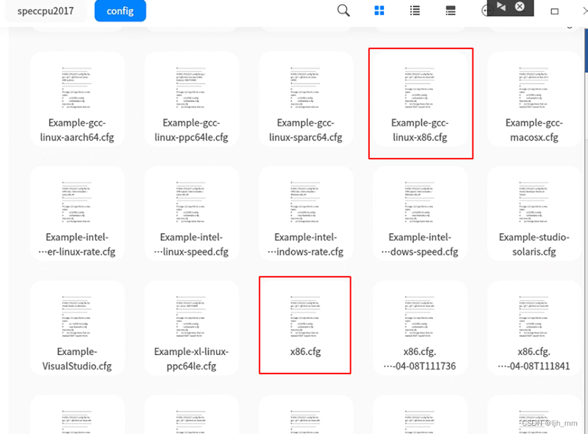Select Example-gcc-linux-x86.cfg file icon
This screenshot has height=434, width=588.
[419, 88]
